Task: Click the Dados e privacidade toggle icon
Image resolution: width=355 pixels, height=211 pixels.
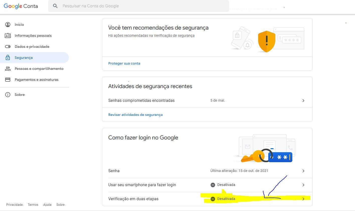Action: [8, 47]
